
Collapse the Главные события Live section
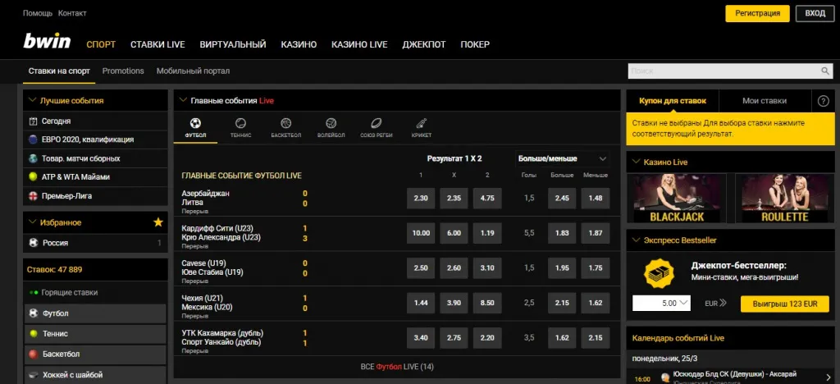(x=183, y=100)
